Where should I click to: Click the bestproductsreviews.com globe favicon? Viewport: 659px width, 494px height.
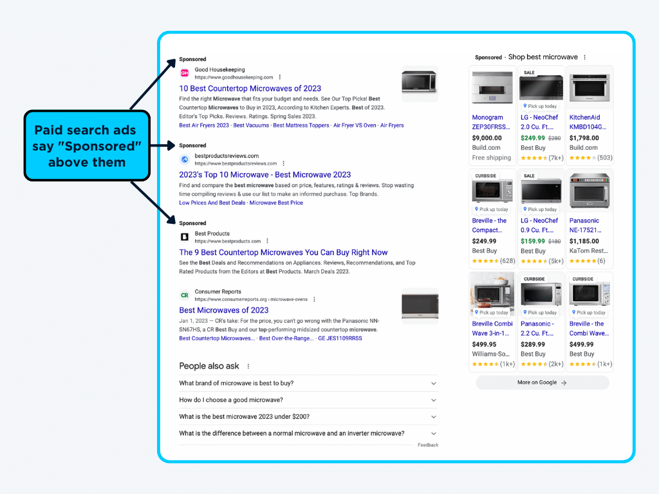[x=185, y=160]
